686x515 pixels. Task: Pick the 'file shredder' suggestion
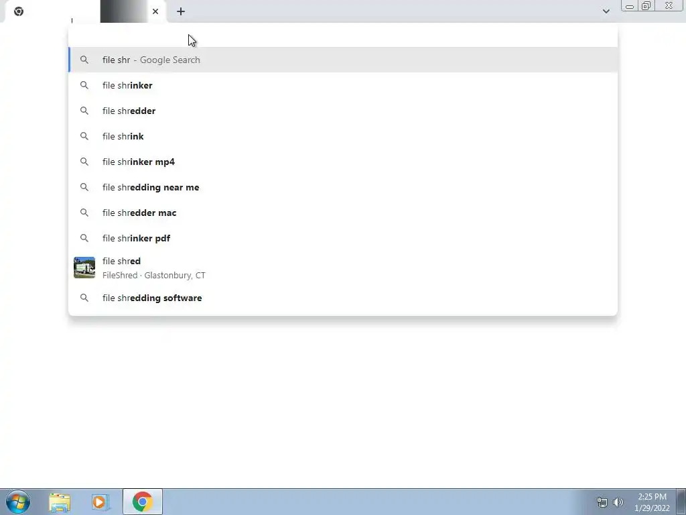click(343, 111)
